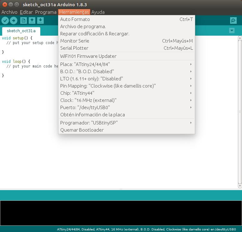
Task: Click the void setup() code line
Action: coord(17,38)
